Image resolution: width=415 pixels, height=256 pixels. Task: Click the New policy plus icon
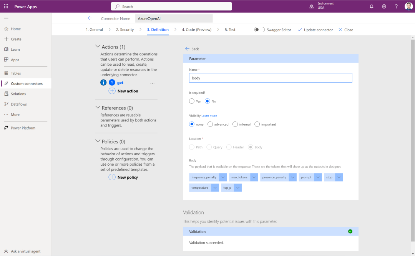(112, 177)
